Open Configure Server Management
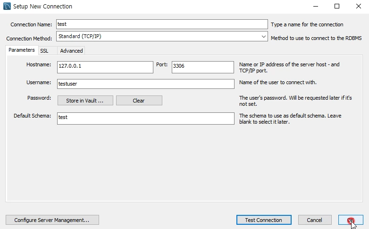Viewport: 369px width, 229px height. [x=52, y=220]
